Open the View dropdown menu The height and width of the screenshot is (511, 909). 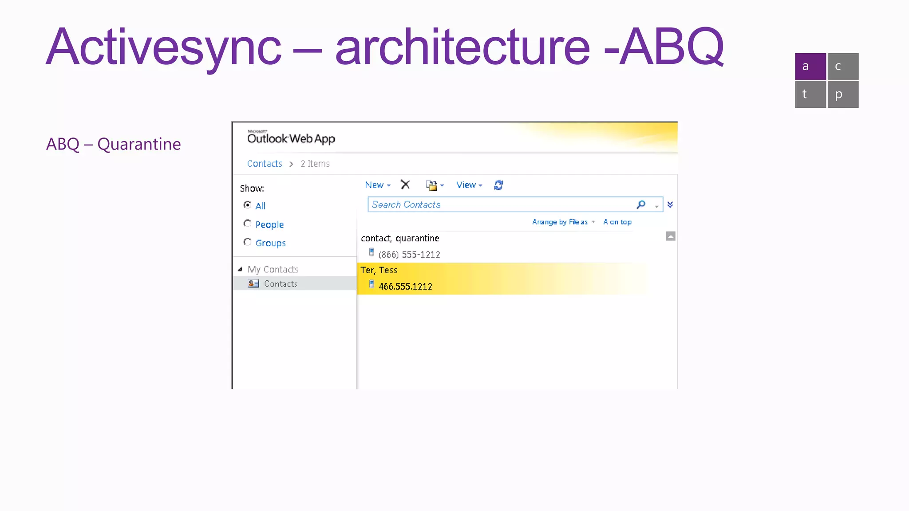[x=469, y=185]
